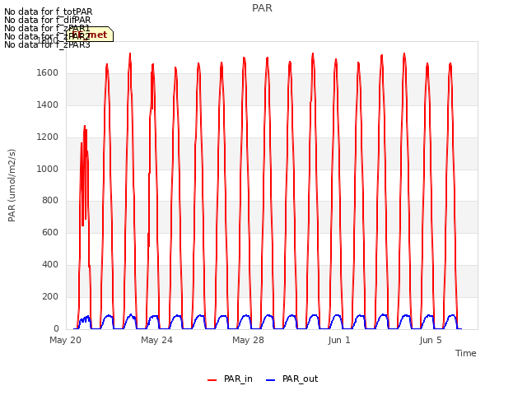Image resolution: width=527 pixels, height=395 pixels.
Task: Click the May 24 x-axis tick label
Action: coord(156,340)
